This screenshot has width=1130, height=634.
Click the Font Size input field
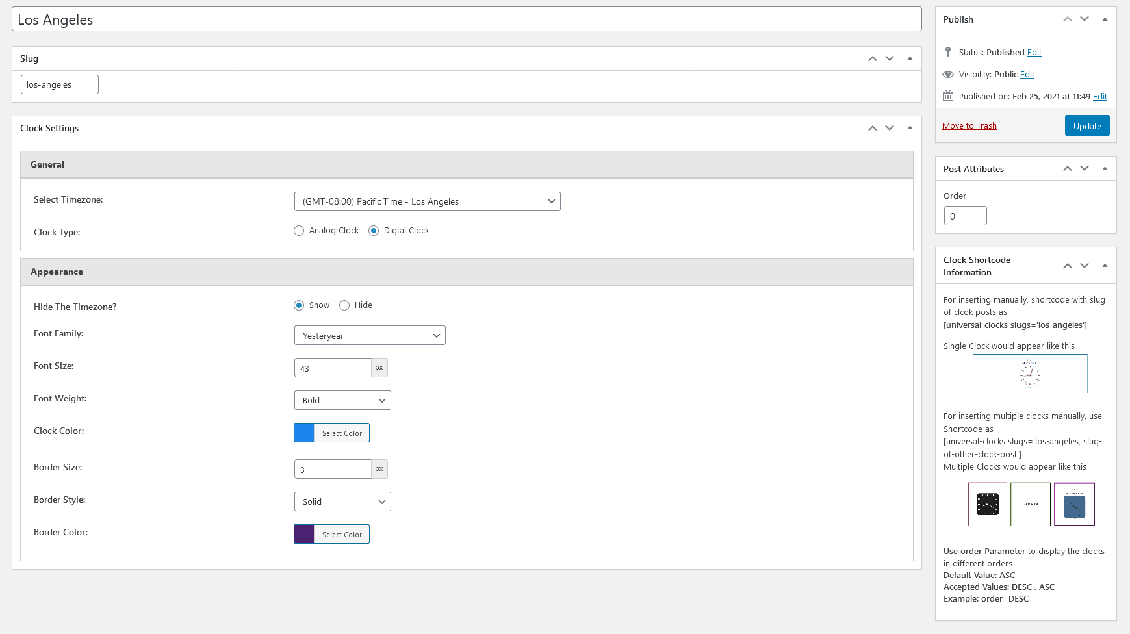[x=333, y=368]
